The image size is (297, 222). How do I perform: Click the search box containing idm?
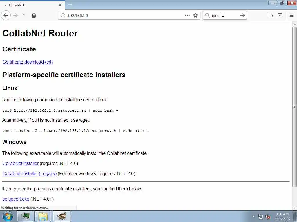point(224,15)
